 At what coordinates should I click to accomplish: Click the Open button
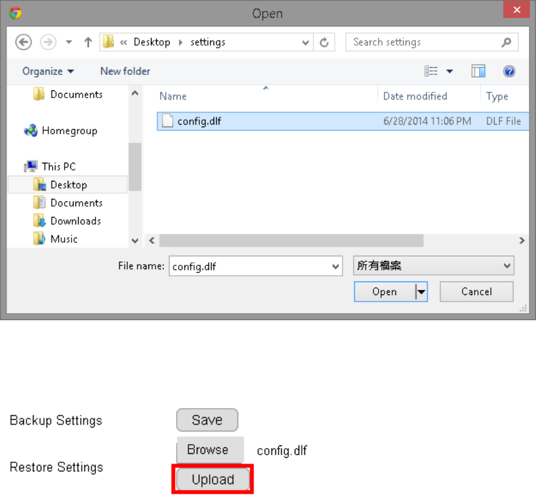tap(384, 292)
